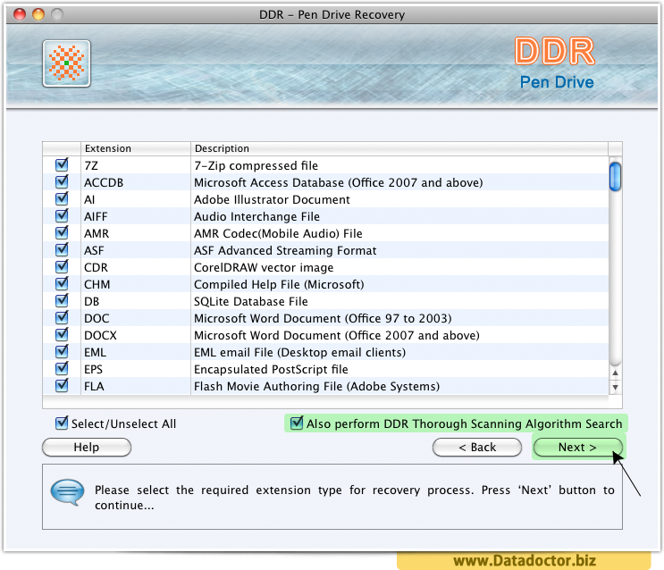Viewport: 664px width, 570px height.
Task: Select the '7-Zip compressed file' description
Action: (256, 165)
